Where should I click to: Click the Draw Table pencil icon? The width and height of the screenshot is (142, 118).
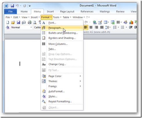point(100,22)
